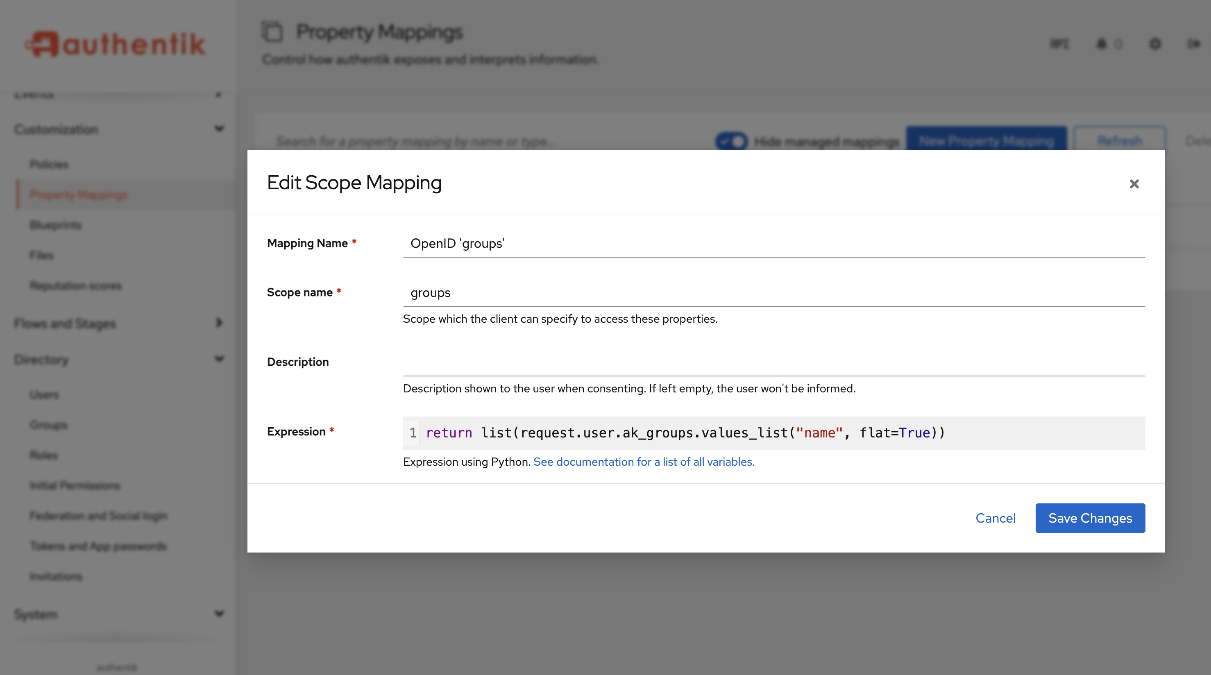Open Invitations in the sidebar
The width and height of the screenshot is (1211, 675).
56,576
